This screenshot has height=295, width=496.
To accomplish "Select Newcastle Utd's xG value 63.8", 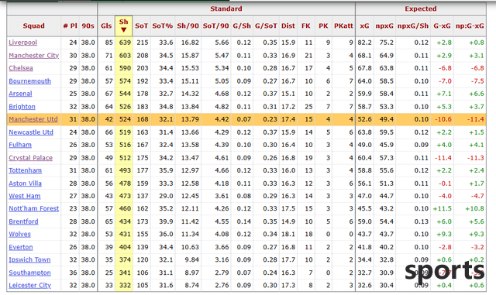I will pyautogui.click(x=365, y=132).
